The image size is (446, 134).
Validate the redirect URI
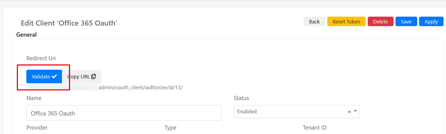tap(44, 77)
